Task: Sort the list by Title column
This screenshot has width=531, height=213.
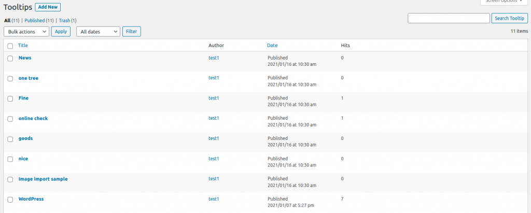Action: click(23, 46)
